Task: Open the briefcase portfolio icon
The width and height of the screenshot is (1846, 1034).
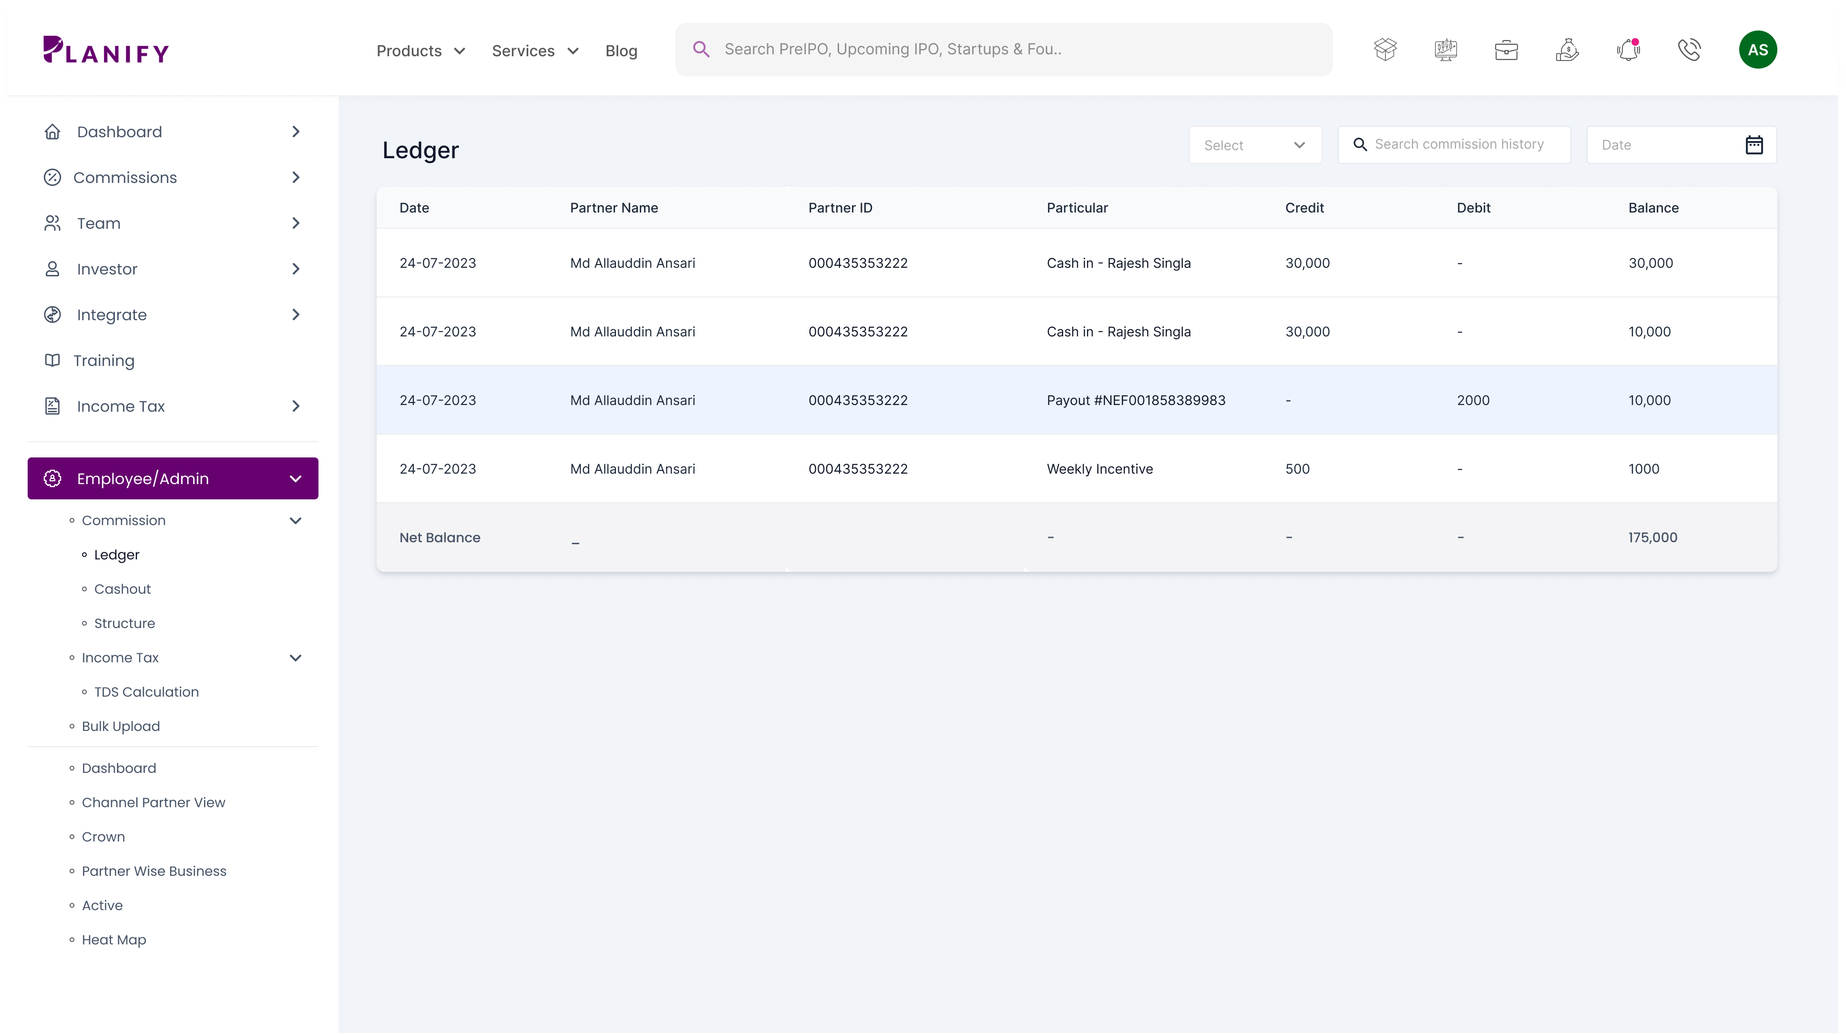Action: pyautogui.click(x=1507, y=50)
